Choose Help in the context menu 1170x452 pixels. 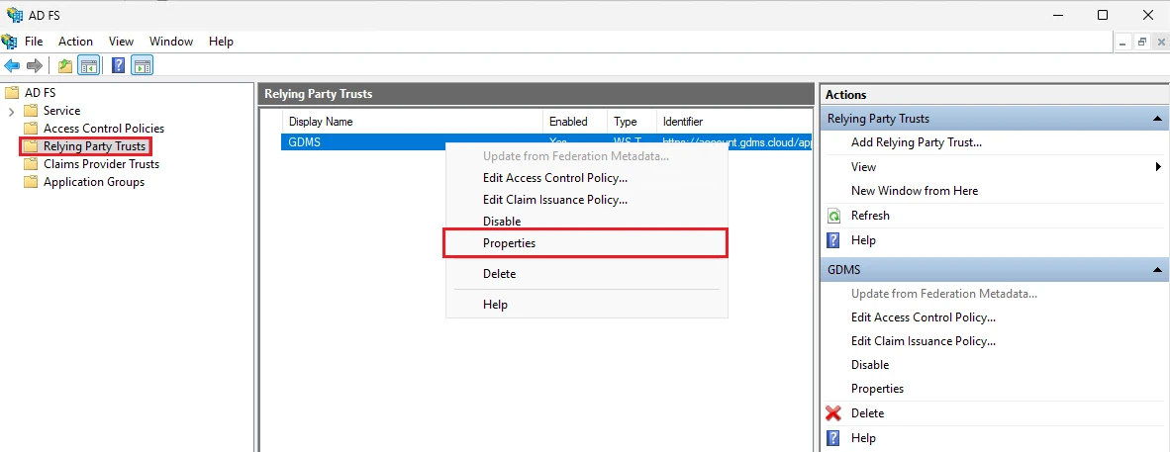tap(586, 305)
